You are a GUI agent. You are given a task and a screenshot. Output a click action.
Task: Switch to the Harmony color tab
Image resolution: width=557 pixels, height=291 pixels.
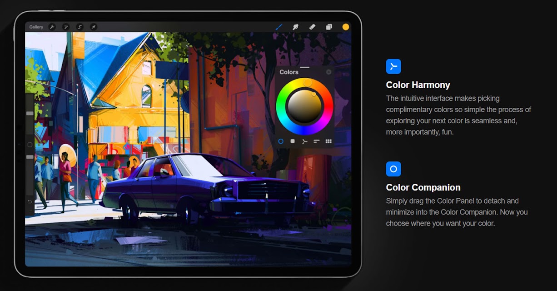304,141
